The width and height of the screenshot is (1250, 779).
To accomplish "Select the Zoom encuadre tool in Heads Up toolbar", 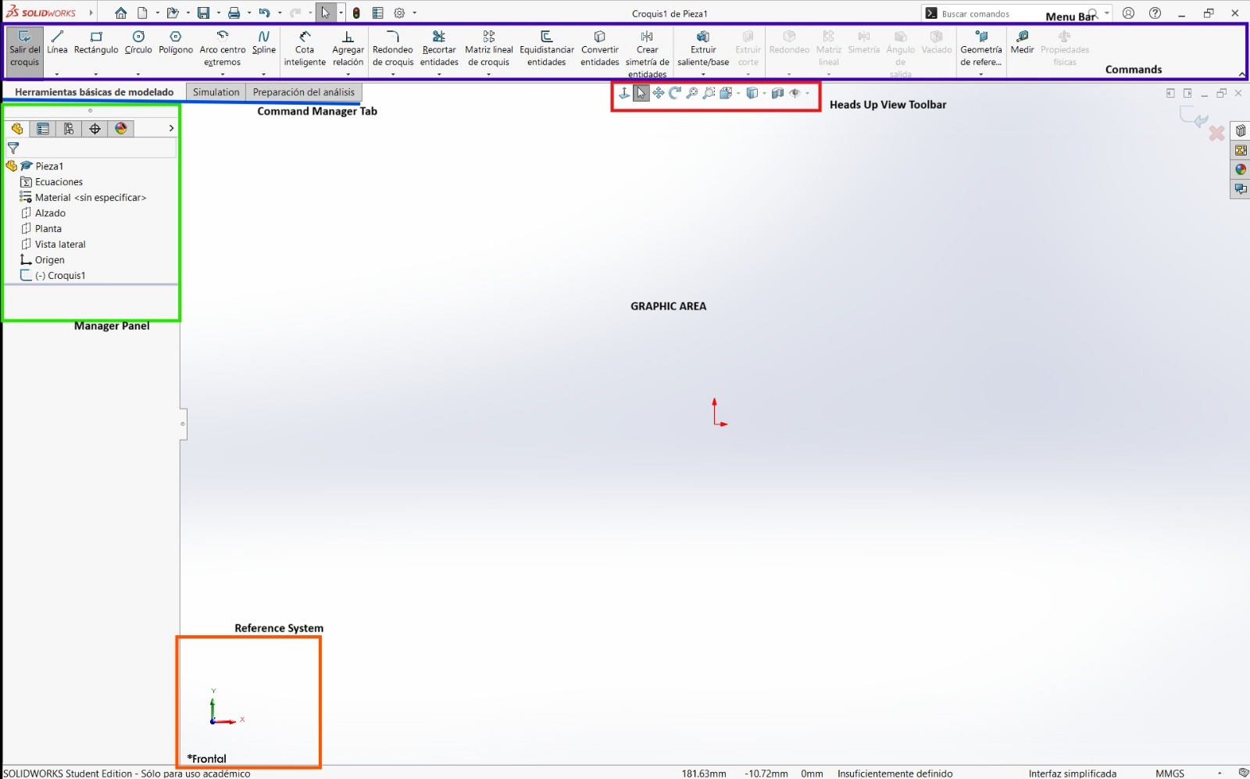I will [708, 93].
